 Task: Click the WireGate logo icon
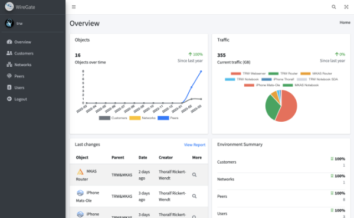pos(9,6)
